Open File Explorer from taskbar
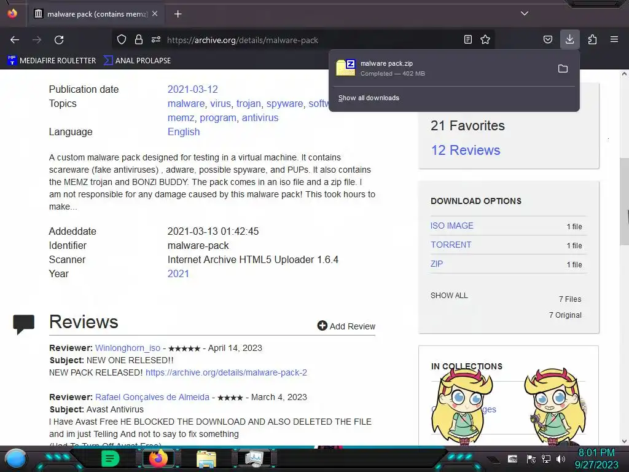Screen dimensions: 629x472 pyautogui.click(x=206, y=459)
